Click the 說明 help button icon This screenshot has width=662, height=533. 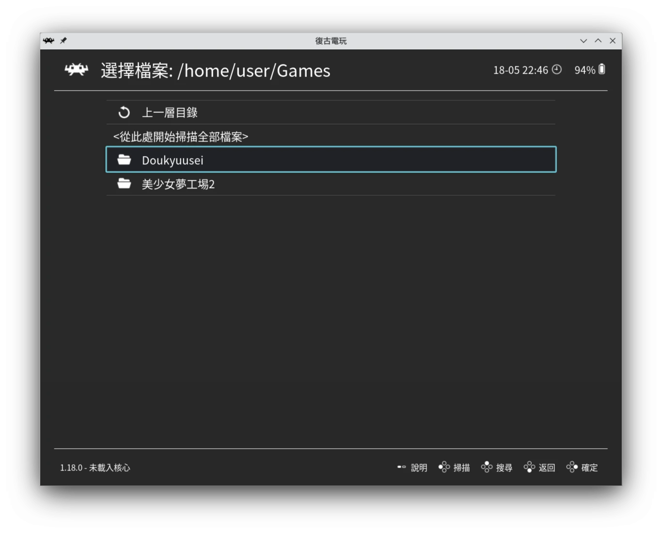coord(401,467)
